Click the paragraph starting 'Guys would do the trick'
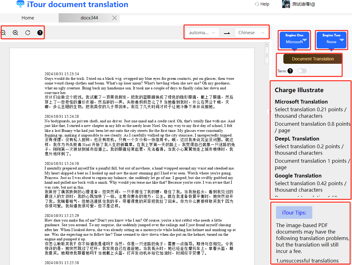The width and height of the screenshot is (352, 265). 139,86
